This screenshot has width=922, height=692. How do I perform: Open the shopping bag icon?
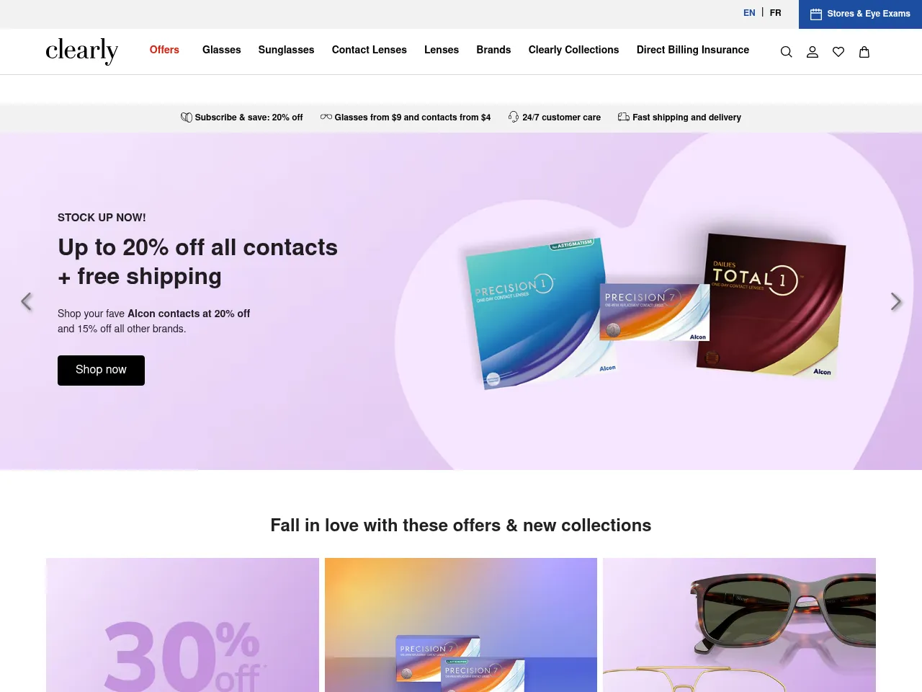(x=864, y=52)
